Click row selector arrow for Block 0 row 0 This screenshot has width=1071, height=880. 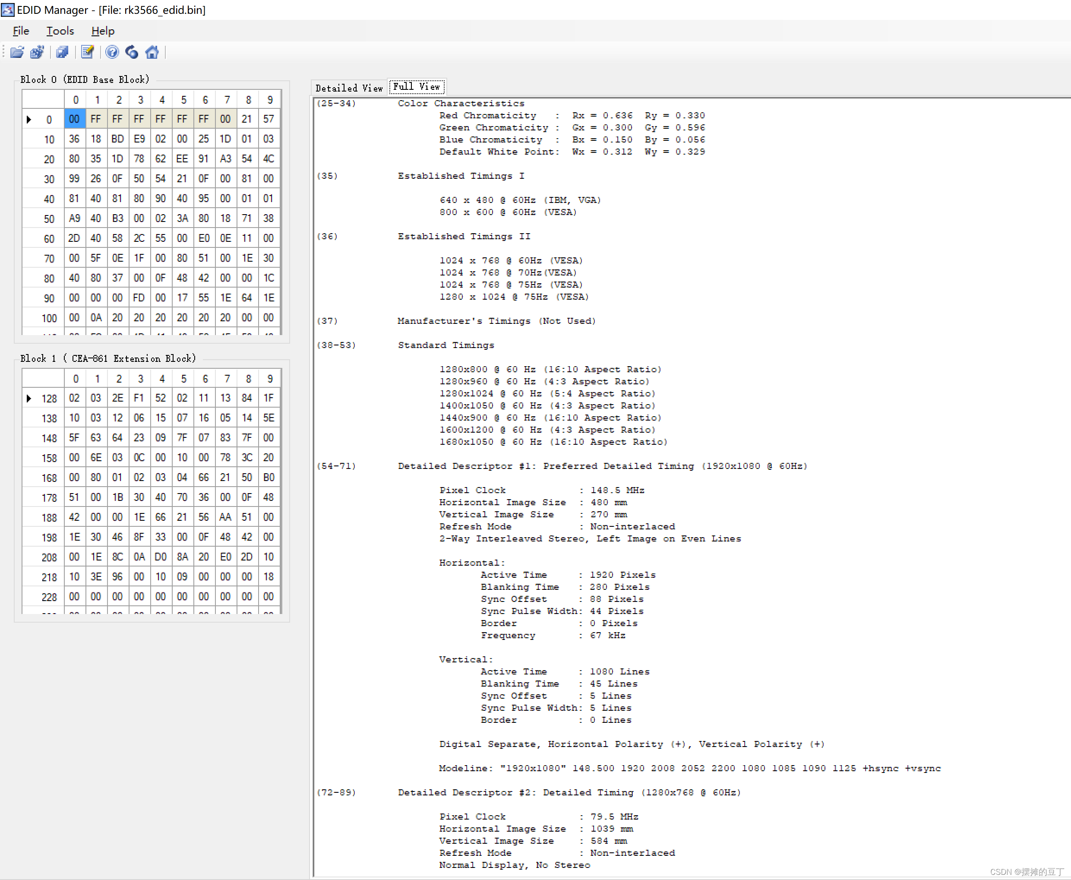pyautogui.click(x=29, y=120)
